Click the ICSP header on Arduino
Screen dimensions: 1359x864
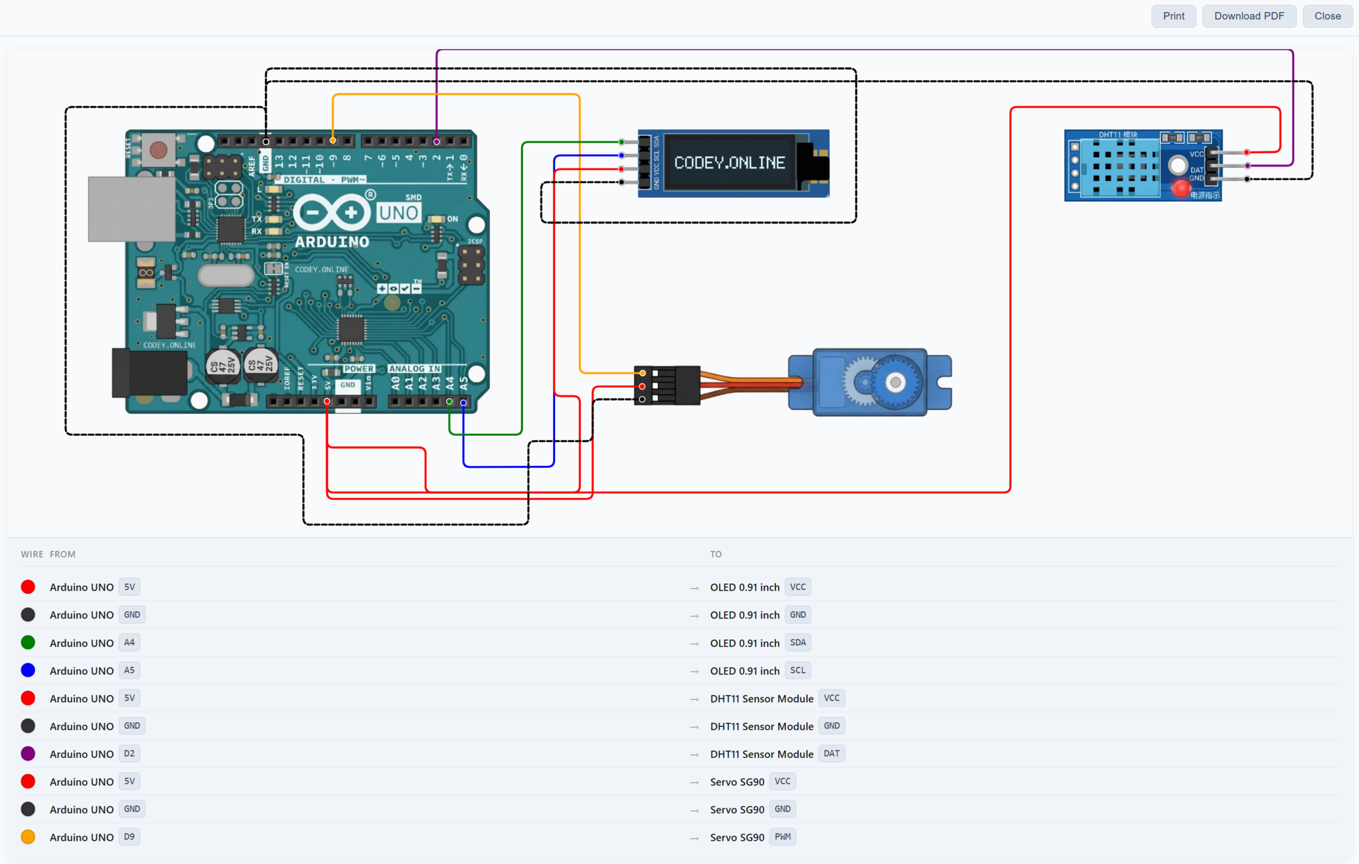coord(471,265)
